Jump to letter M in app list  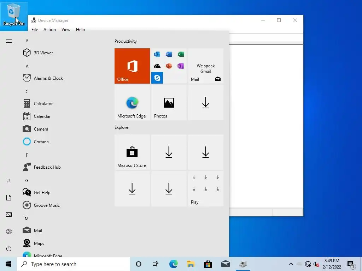click(x=27, y=218)
